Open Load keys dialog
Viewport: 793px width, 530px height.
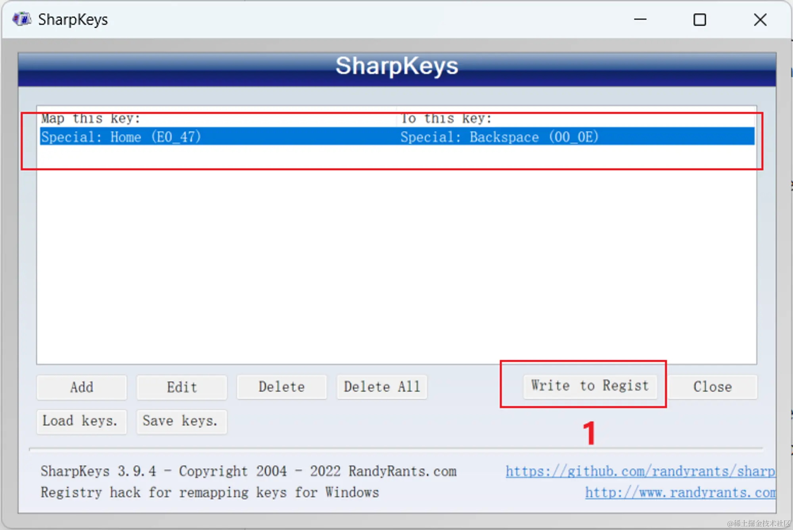click(81, 421)
